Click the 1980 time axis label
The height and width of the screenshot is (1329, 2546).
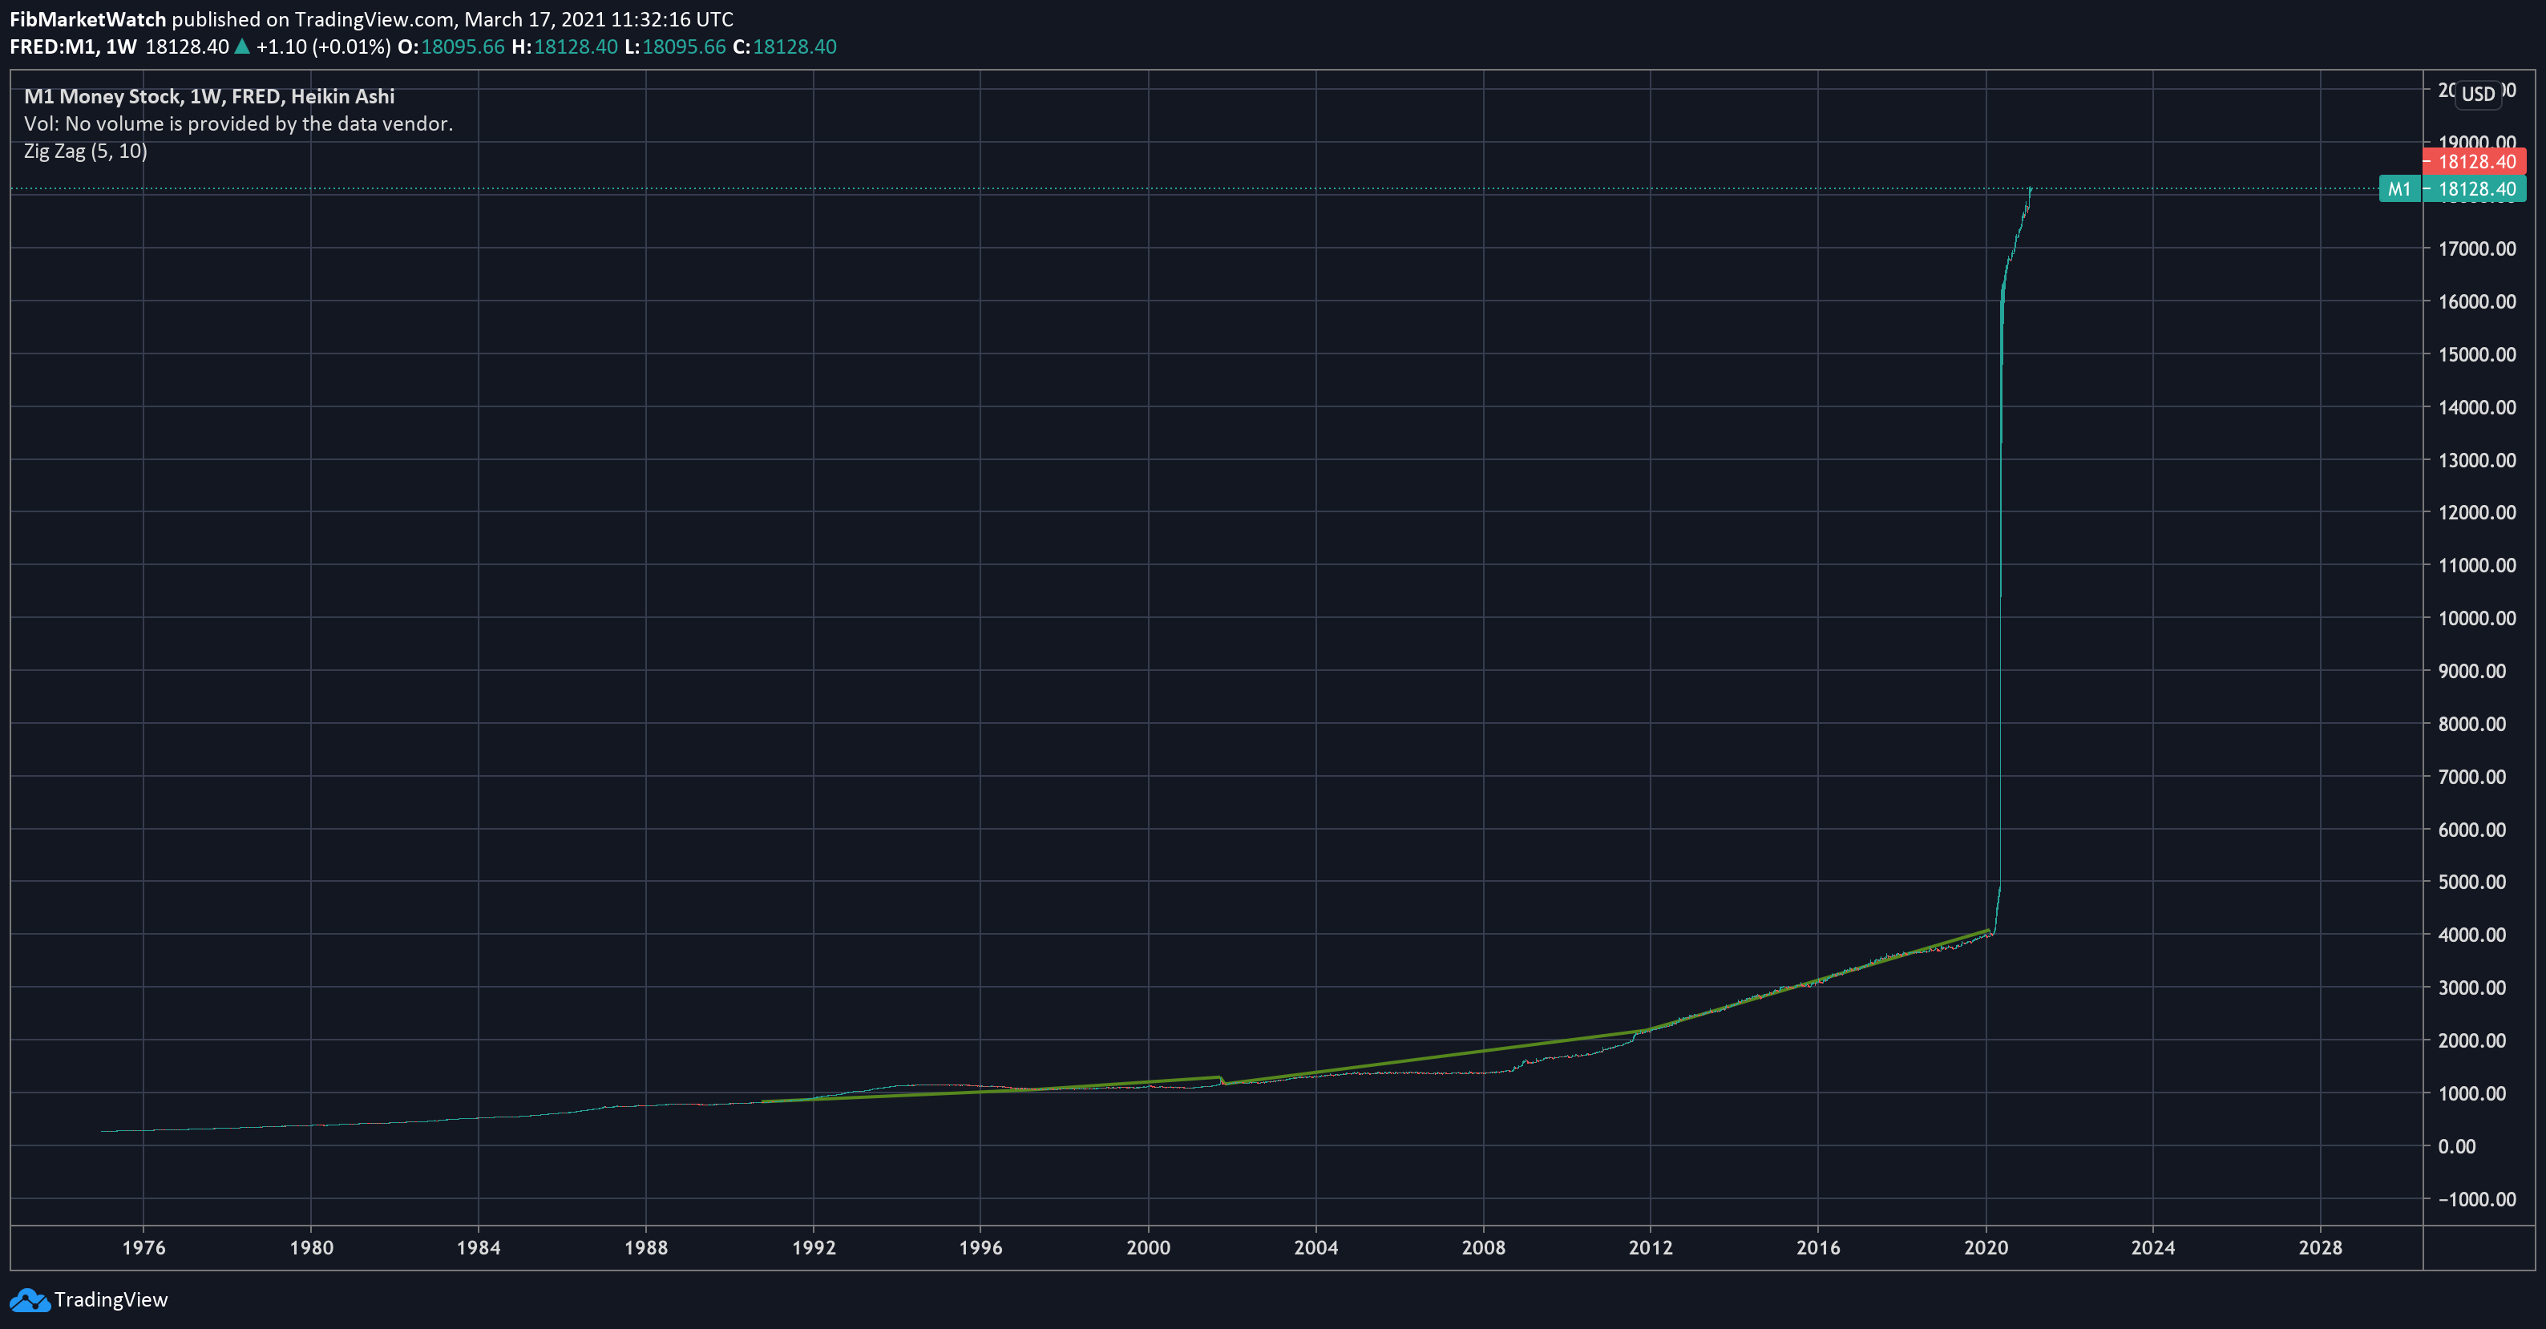(311, 1247)
